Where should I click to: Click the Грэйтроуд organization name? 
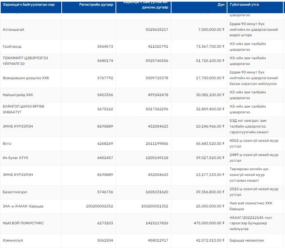[x=12, y=47]
